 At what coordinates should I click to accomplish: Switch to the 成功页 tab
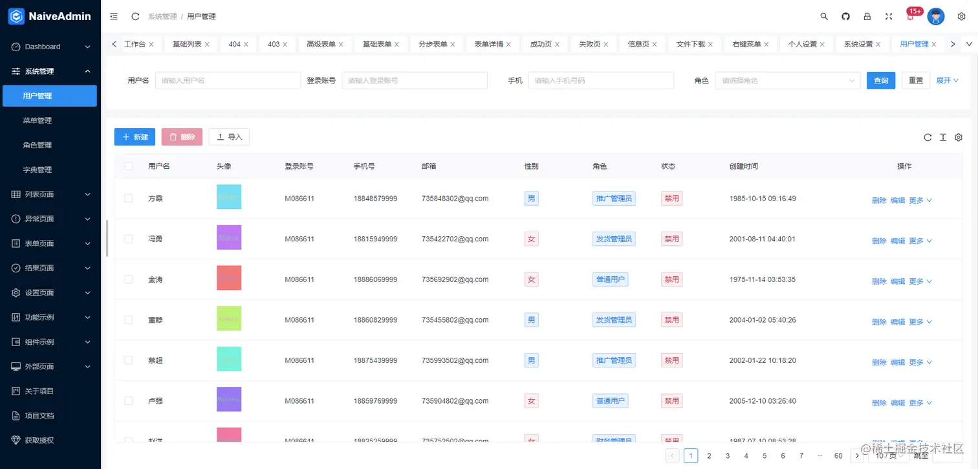(x=544, y=44)
